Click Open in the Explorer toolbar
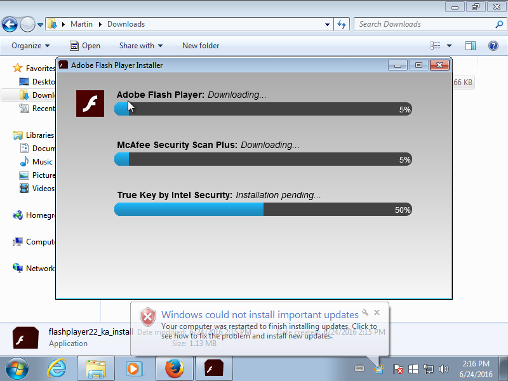This screenshot has height=381, width=508. point(85,46)
